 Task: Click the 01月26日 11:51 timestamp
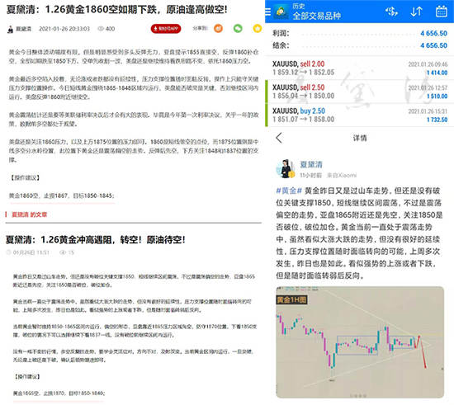point(31,252)
